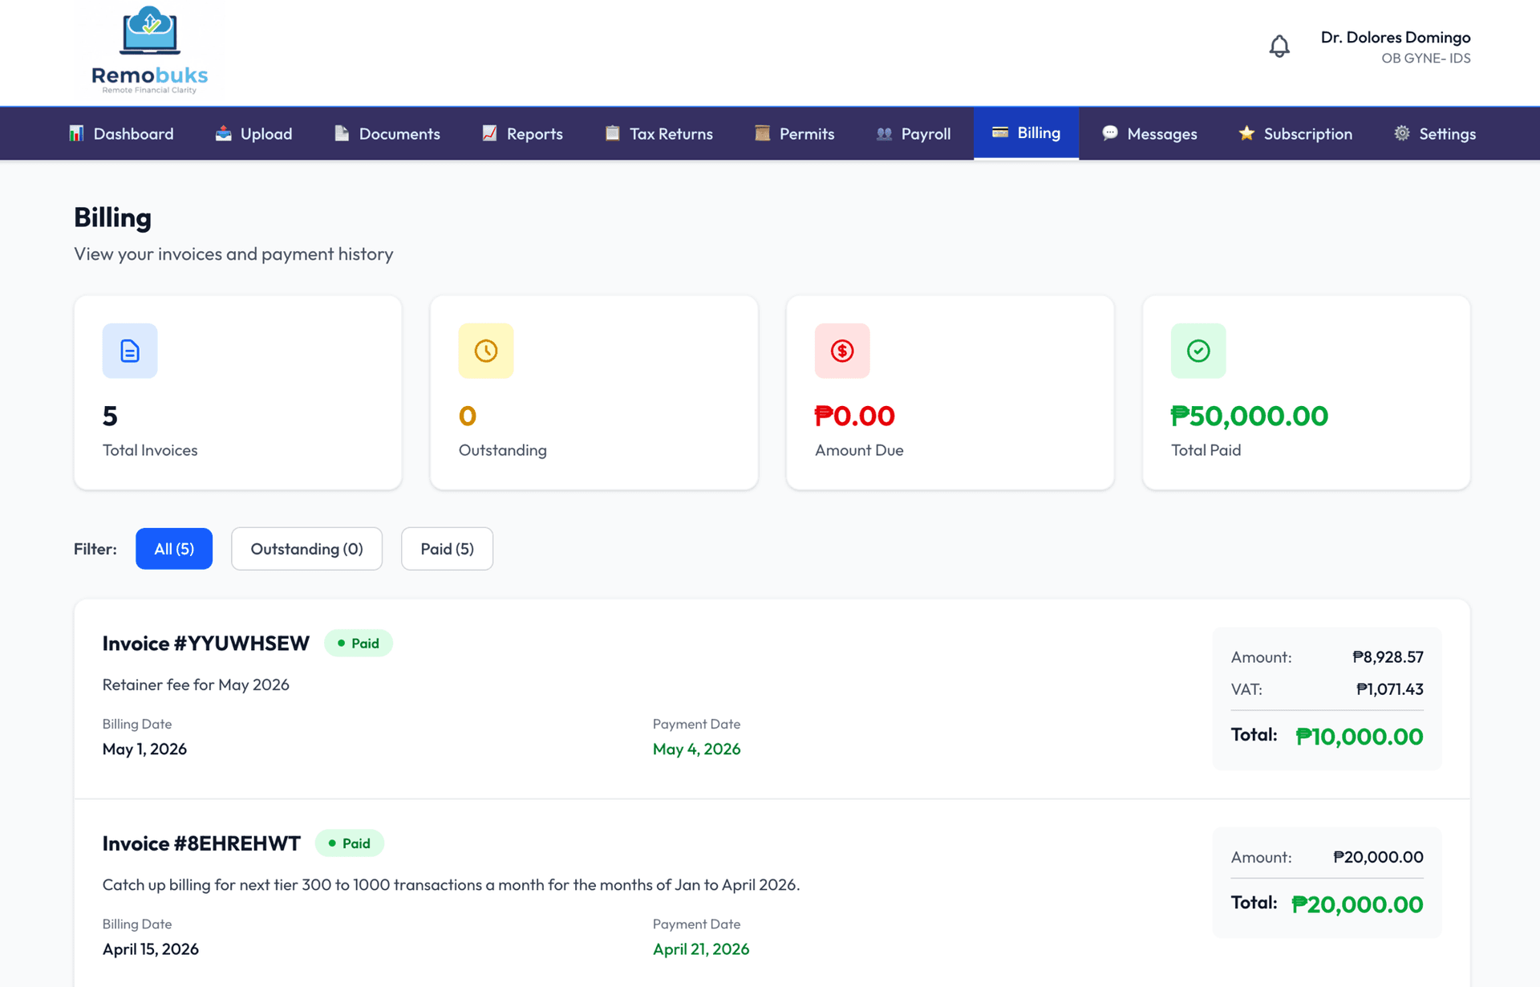Click Dr. Dolores Domingo profile name
This screenshot has height=987, width=1540.
pyautogui.click(x=1396, y=37)
